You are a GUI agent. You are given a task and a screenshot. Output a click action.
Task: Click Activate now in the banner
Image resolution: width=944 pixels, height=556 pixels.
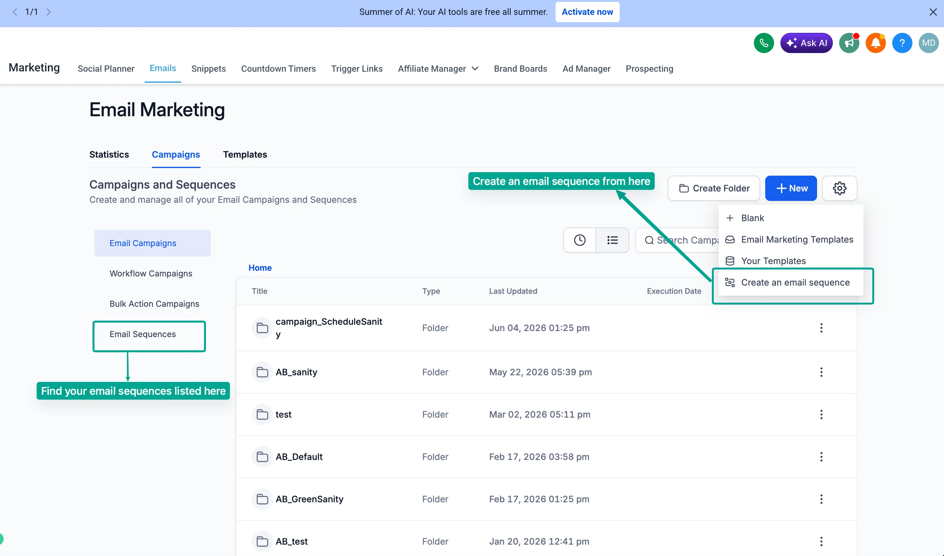(587, 12)
